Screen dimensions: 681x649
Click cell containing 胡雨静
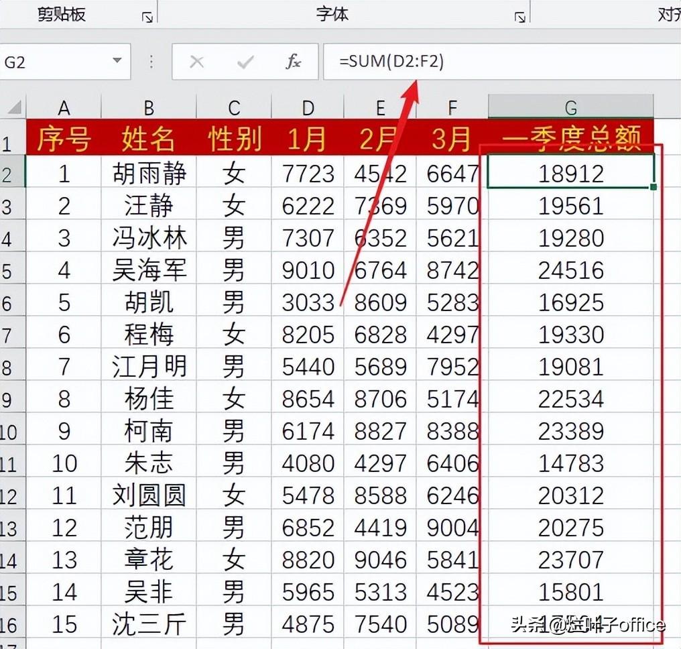149,173
